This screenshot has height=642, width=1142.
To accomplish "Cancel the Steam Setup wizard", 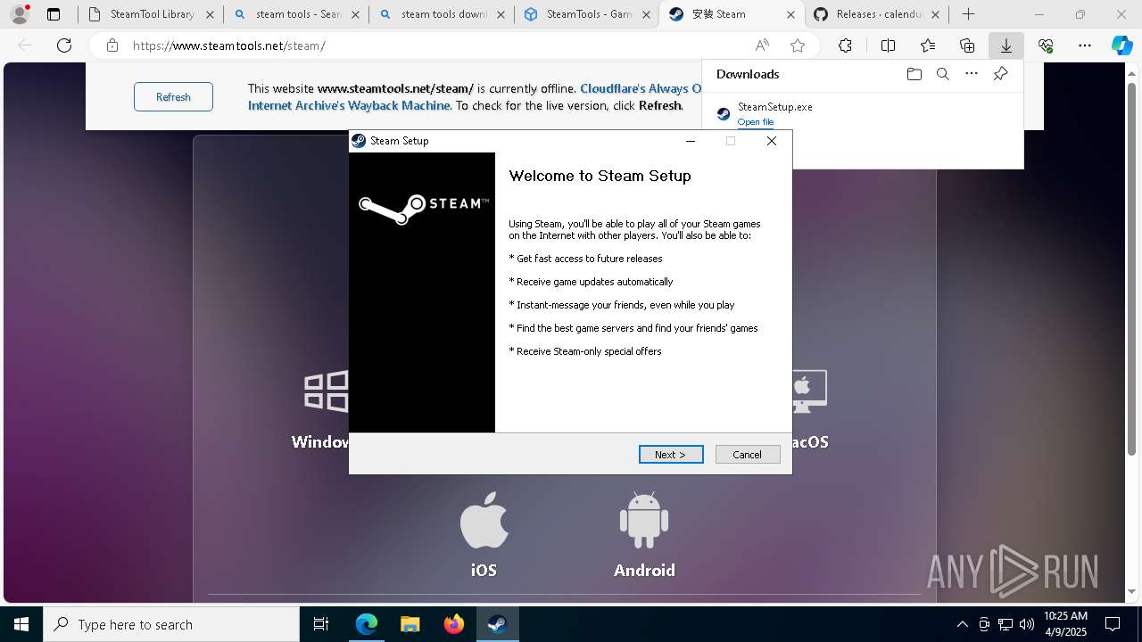I will [748, 455].
